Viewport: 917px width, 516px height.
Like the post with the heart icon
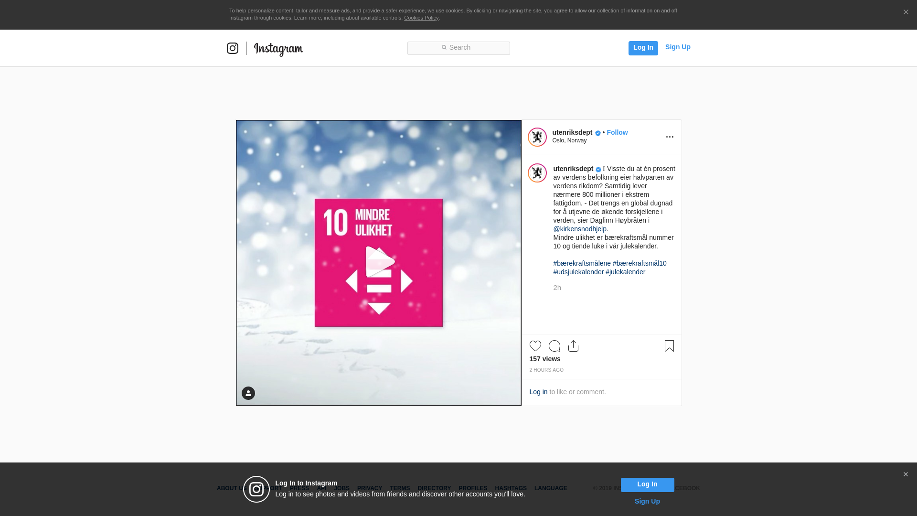click(x=535, y=346)
